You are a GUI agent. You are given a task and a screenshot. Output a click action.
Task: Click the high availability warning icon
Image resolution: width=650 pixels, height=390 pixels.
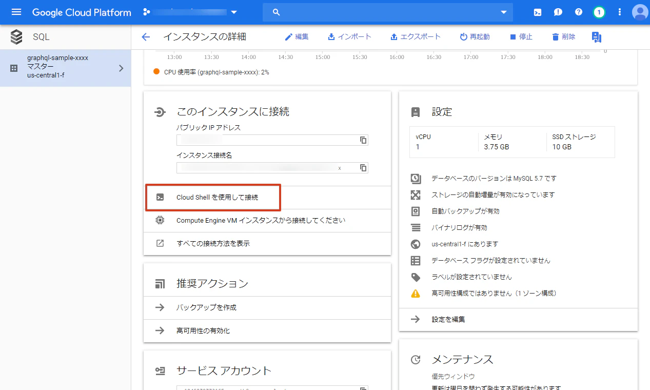click(x=416, y=294)
